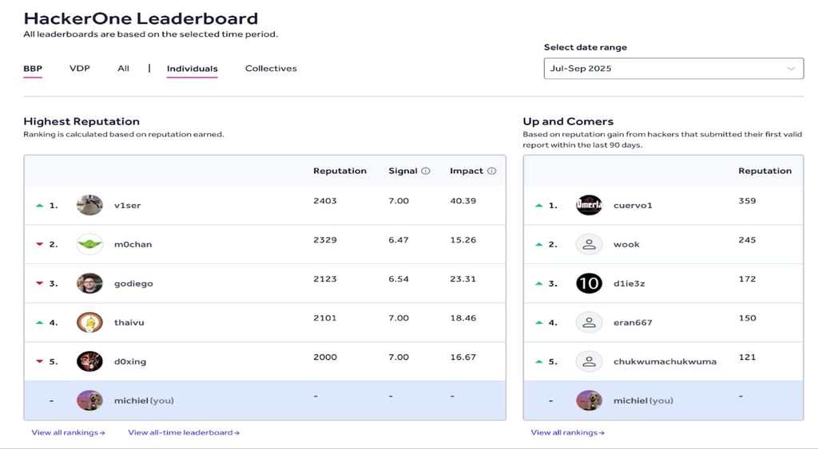Open the Jul-Sep 2025 date range dropdown
Image resolution: width=818 pixels, height=449 pixels.
(673, 69)
